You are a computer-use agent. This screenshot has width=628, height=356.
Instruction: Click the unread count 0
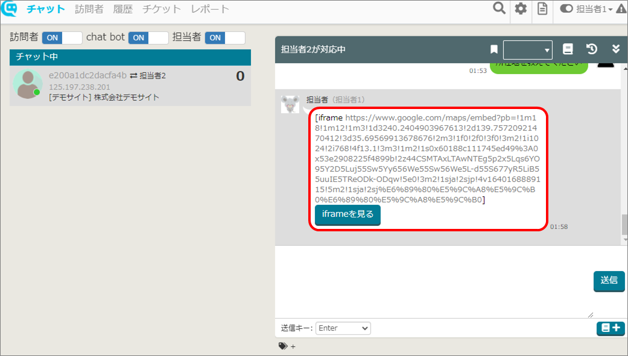tap(240, 76)
